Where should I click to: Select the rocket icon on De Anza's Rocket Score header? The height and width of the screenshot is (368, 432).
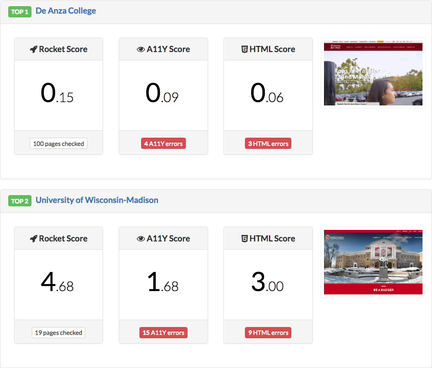[34, 49]
